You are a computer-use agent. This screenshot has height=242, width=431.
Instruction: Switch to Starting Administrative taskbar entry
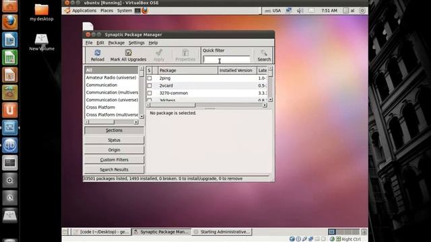(x=222, y=232)
